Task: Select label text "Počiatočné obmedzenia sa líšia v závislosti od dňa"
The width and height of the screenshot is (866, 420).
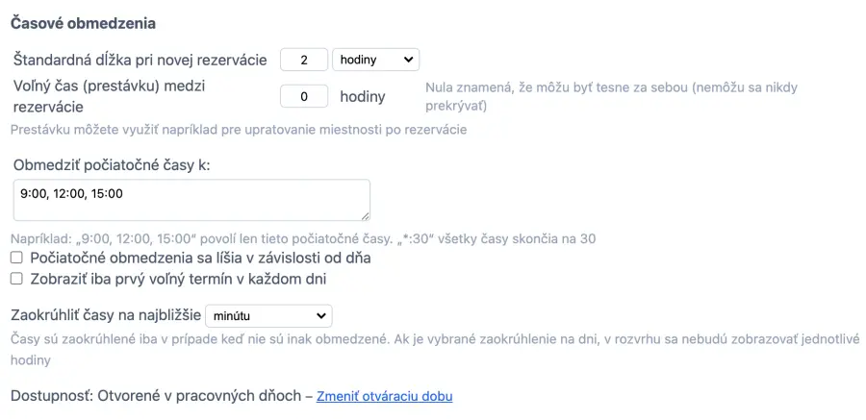Action: pos(200,258)
